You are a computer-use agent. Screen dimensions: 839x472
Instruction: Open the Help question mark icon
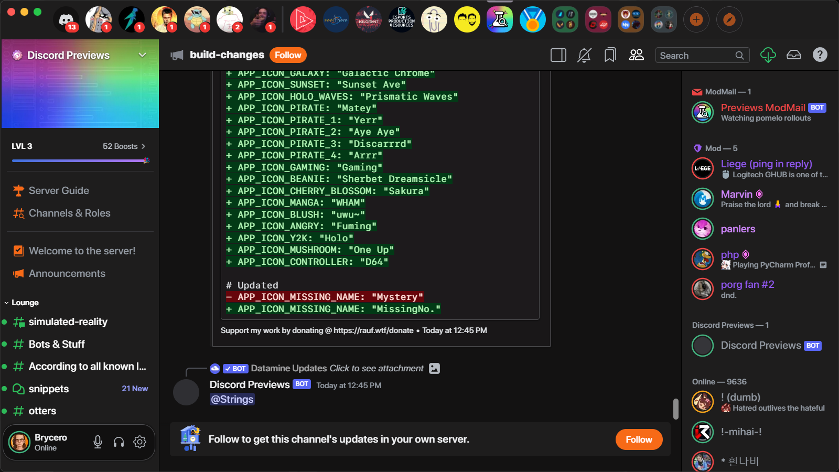click(820, 55)
